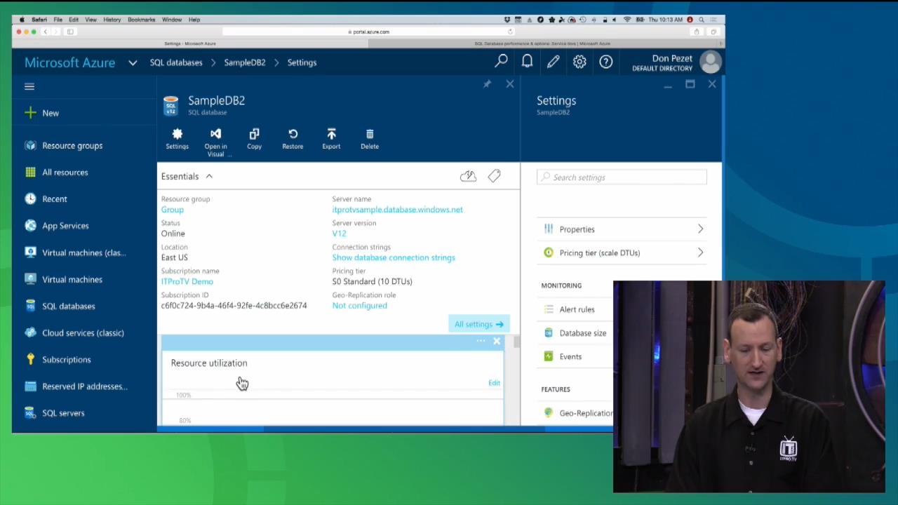The height and width of the screenshot is (505, 898).
Task: Toggle the hamburger menu in sidebar
Action: click(29, 86)
